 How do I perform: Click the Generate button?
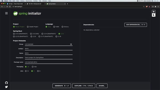(62, 86)
